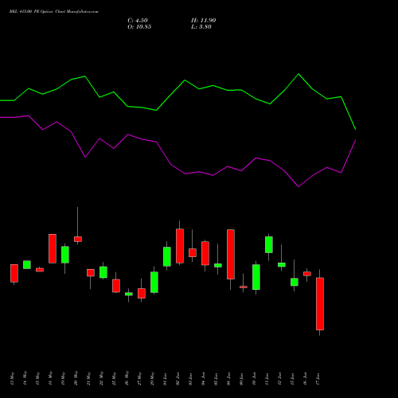This screenshot has height=398, width=398.
Task: Click the green candle for 01 Jun
Action: tap(167, 256)
